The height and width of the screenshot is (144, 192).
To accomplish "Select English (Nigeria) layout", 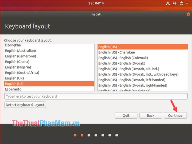I will click(x=49, y=67).
